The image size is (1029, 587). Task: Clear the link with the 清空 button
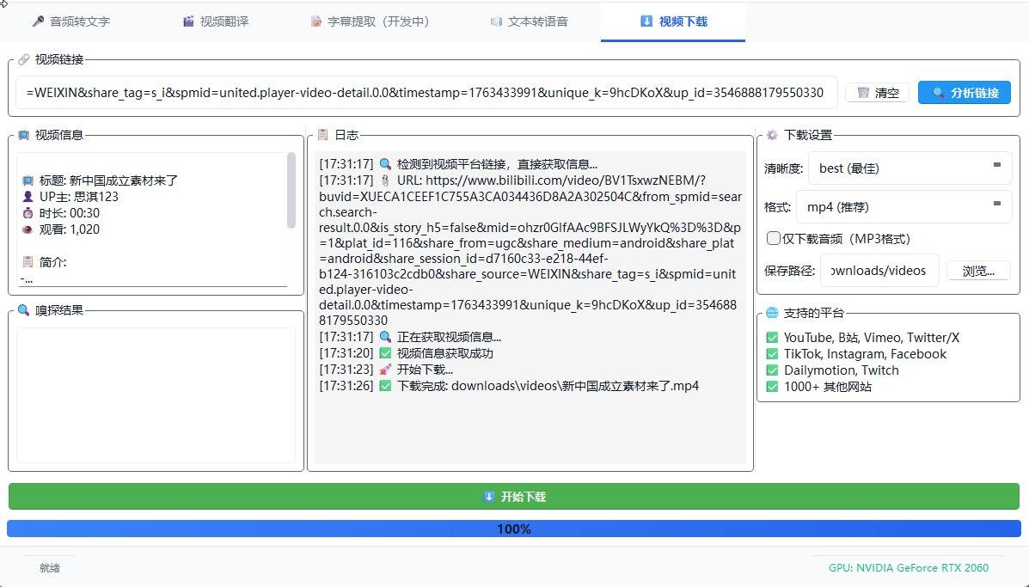(878, 93)
